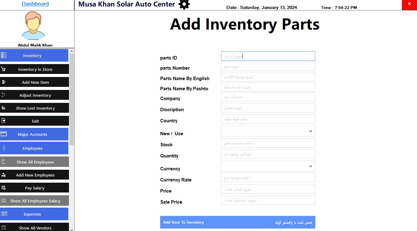
Task: Click the Employees person icon
Action: pyautogui.click(x=4, y=148)
